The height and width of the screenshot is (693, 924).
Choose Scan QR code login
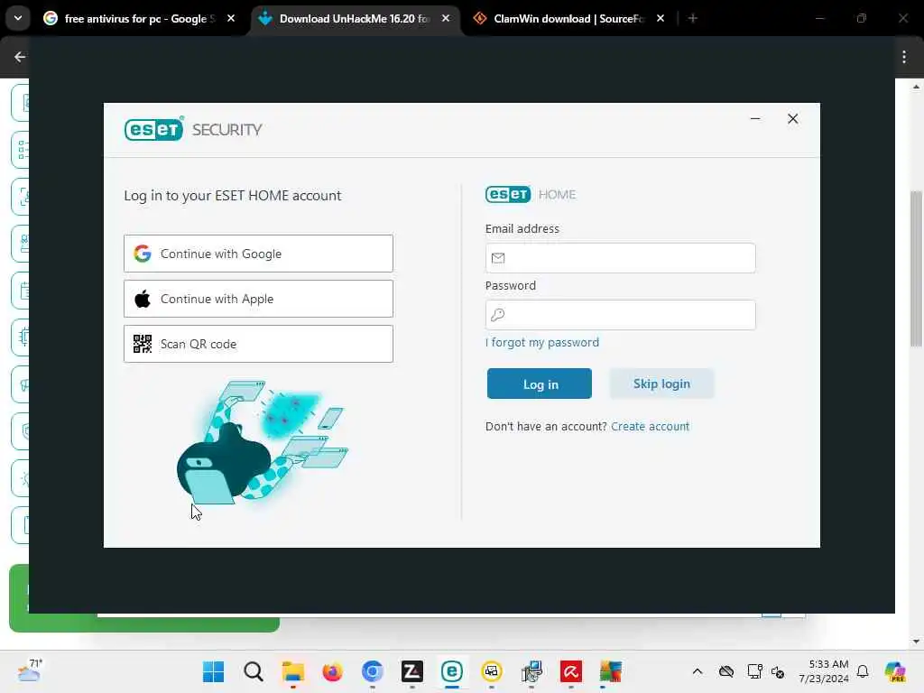pyautogui.click(x=258, y=344)
